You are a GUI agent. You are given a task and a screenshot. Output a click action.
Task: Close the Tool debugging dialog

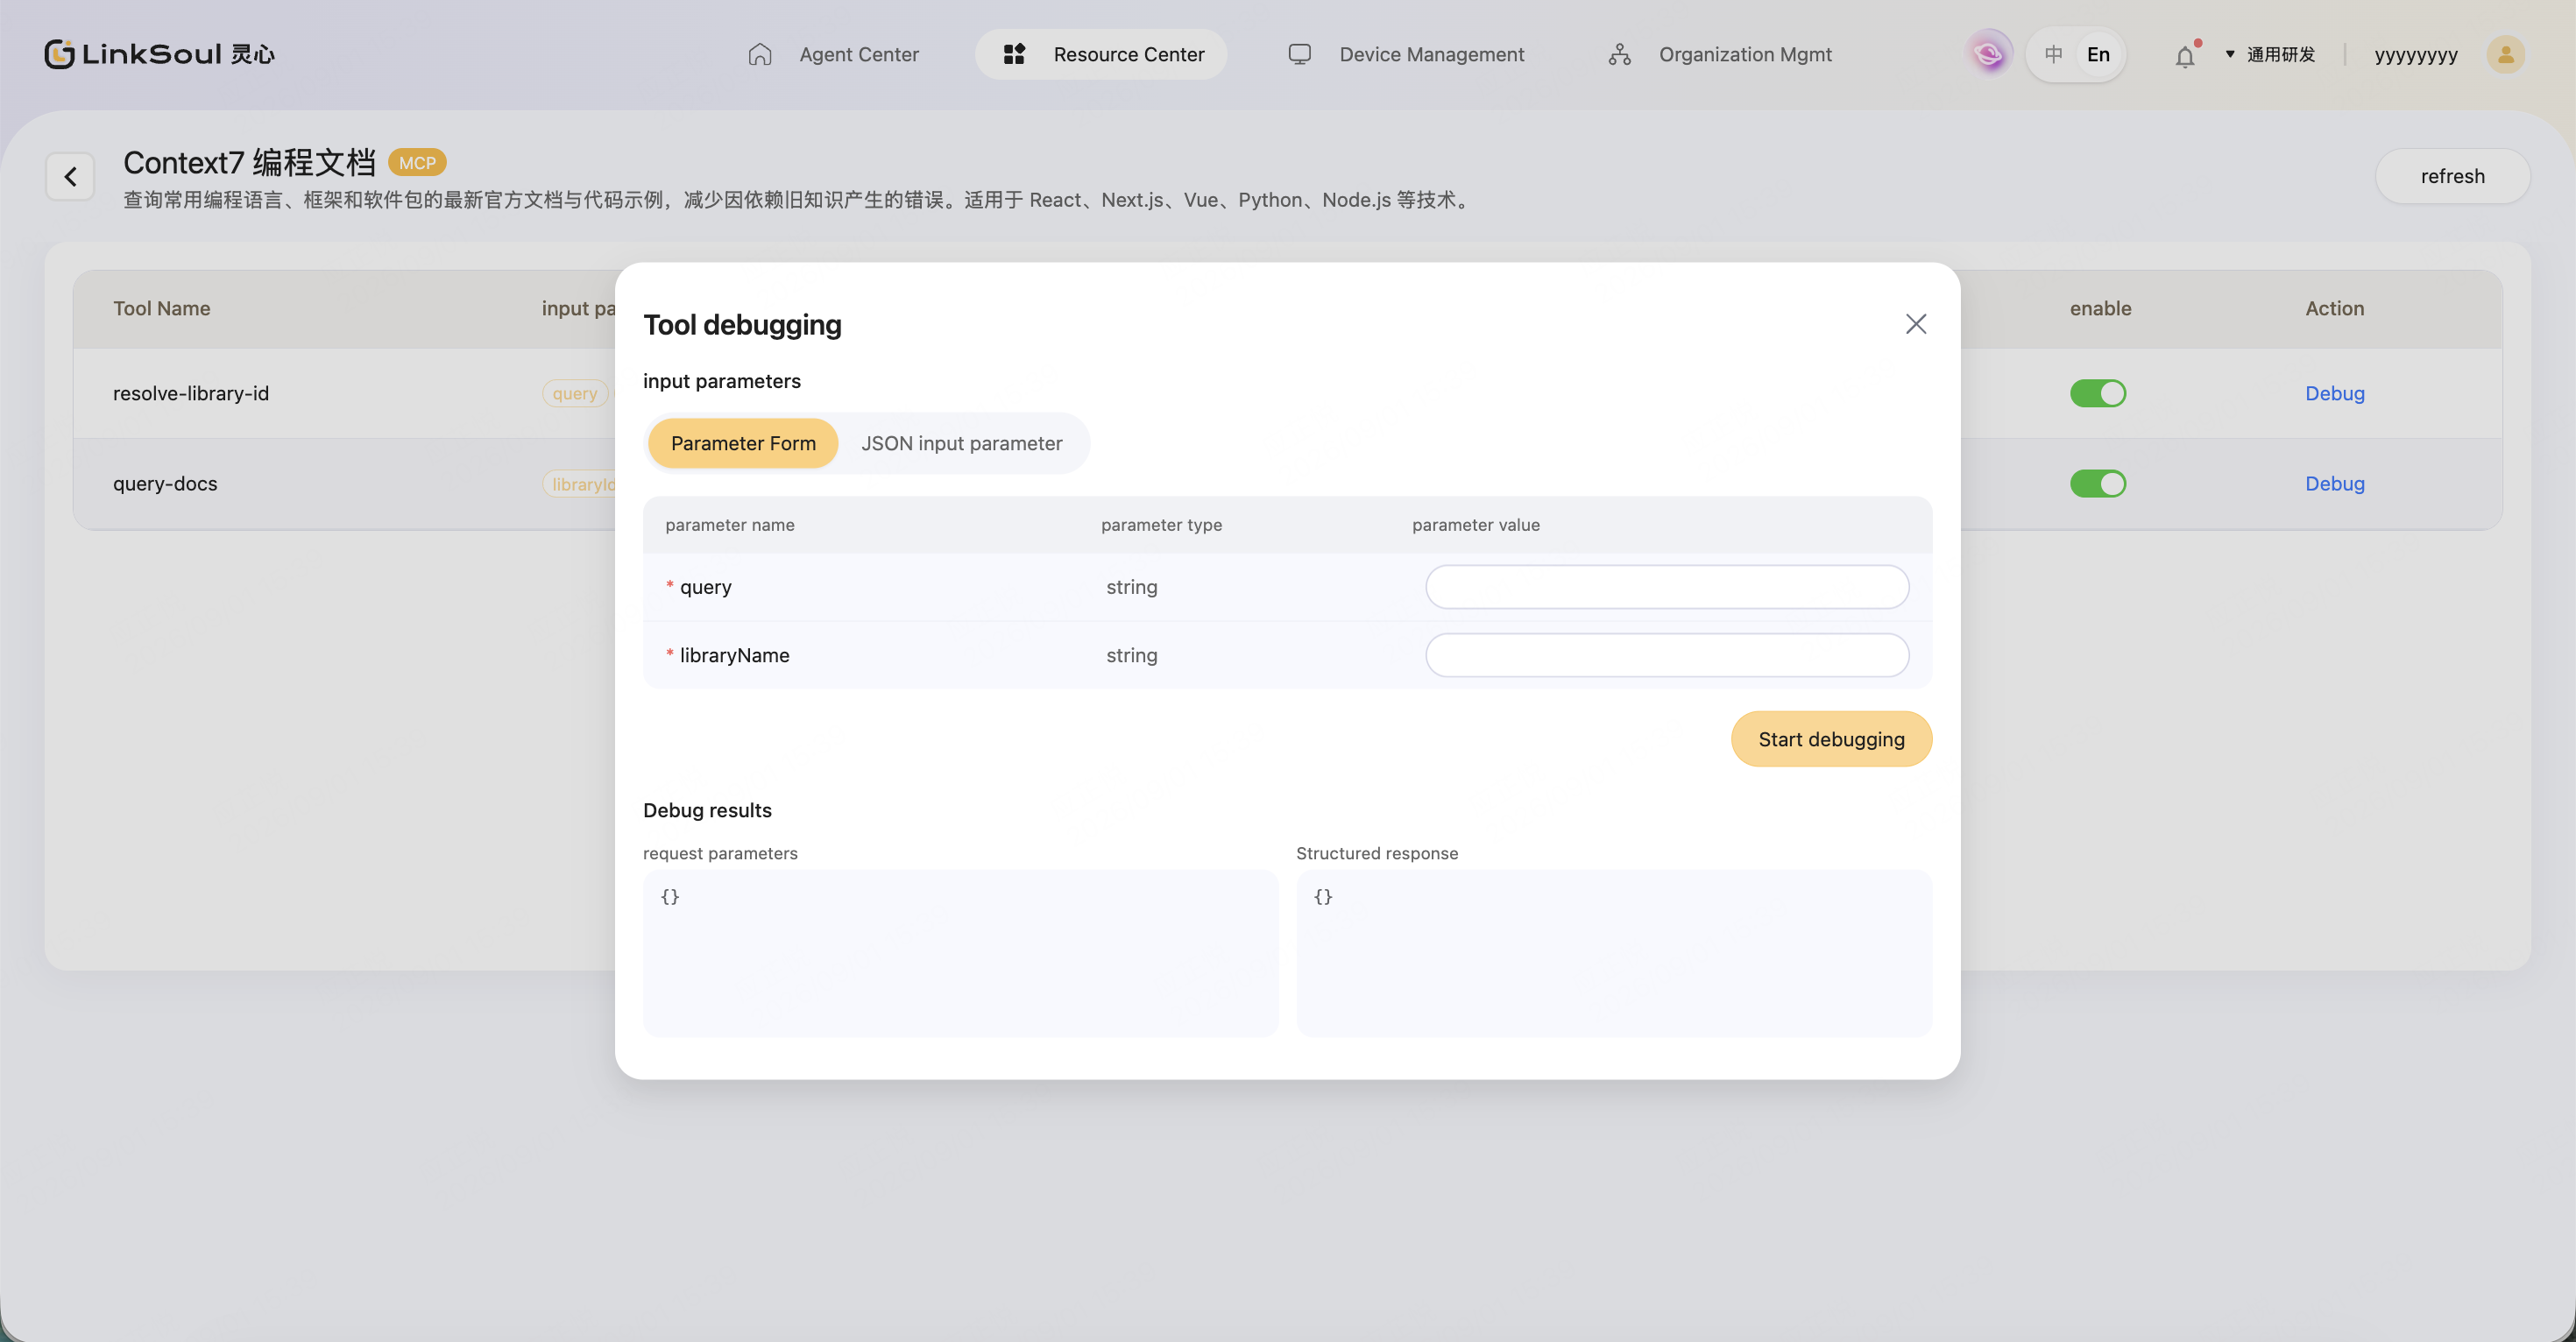pyautogui.click(x=1916, y=324)
